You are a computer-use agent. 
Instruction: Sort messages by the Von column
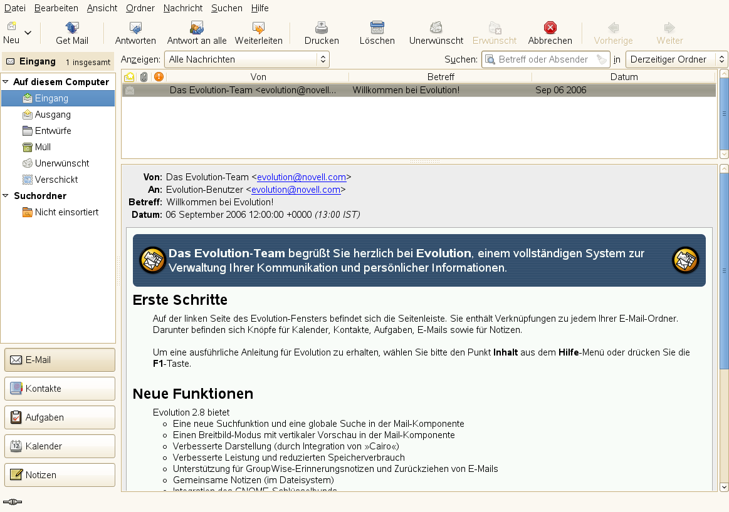[x=258, y=76]
